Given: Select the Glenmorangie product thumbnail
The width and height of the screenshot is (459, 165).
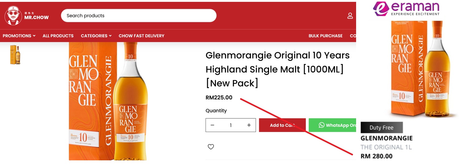Looking at the screenshot, I should (x=15, y=55).
